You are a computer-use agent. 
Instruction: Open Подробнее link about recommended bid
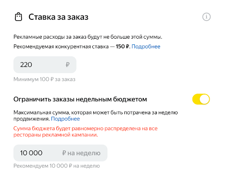[146, 47]
